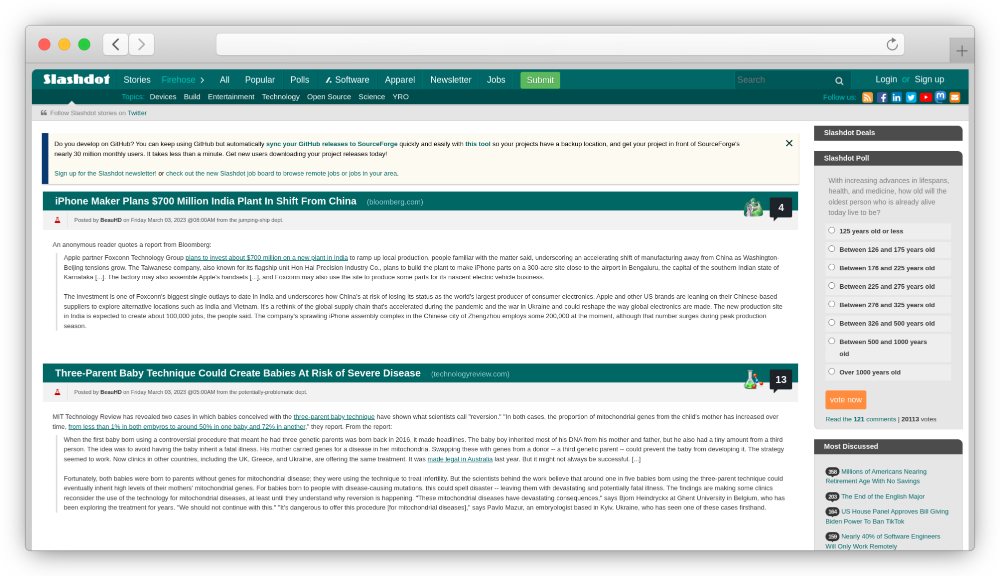Dismiss the GitHub SourceForge banner
This screenshot has width=1000, height=576.
coord(789,143)
